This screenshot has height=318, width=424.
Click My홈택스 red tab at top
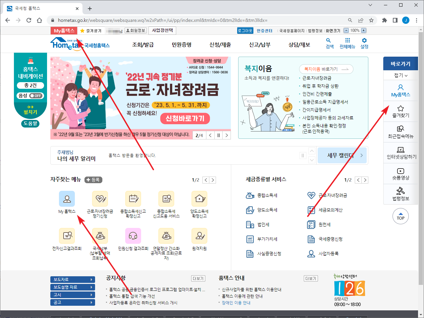point(64,30)
